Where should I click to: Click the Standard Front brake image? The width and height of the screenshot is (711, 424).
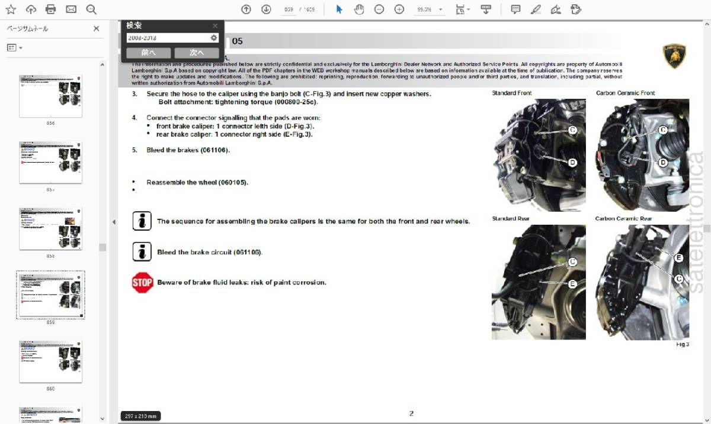539,155
